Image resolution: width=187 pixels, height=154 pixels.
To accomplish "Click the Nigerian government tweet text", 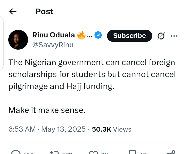I will (92, 74).
